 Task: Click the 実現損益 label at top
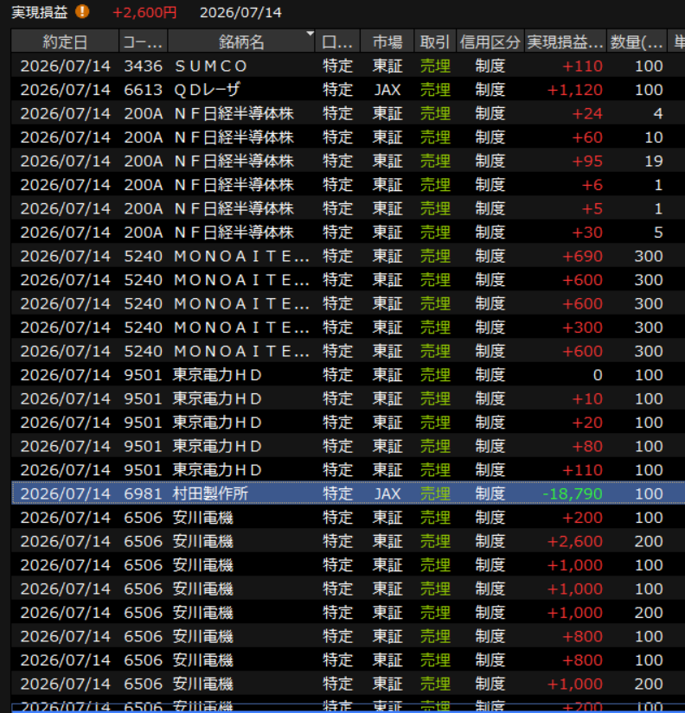pyautogui.click(x=39, y=12)
